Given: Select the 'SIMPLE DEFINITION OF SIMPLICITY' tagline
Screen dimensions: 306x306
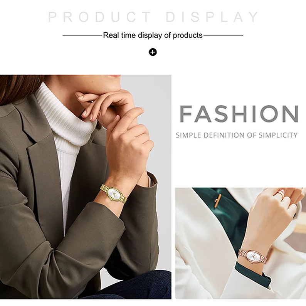Looking at the screenshot, I should [237, 135].
